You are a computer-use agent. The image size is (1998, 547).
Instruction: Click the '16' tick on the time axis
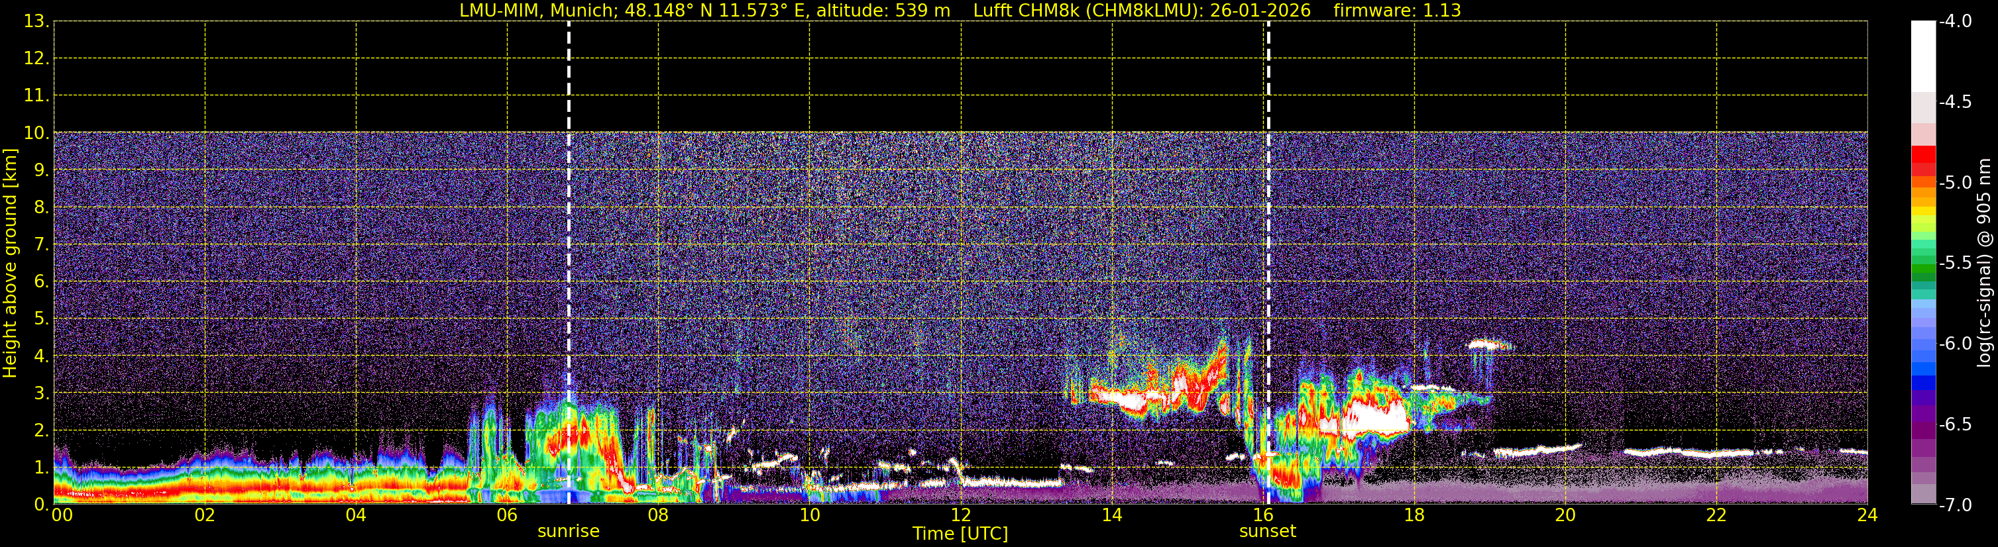[1264, 515]
